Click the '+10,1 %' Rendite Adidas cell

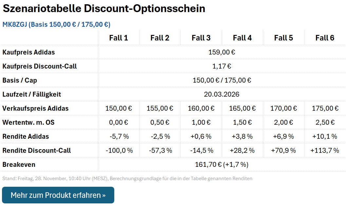[x=325, y=136]
